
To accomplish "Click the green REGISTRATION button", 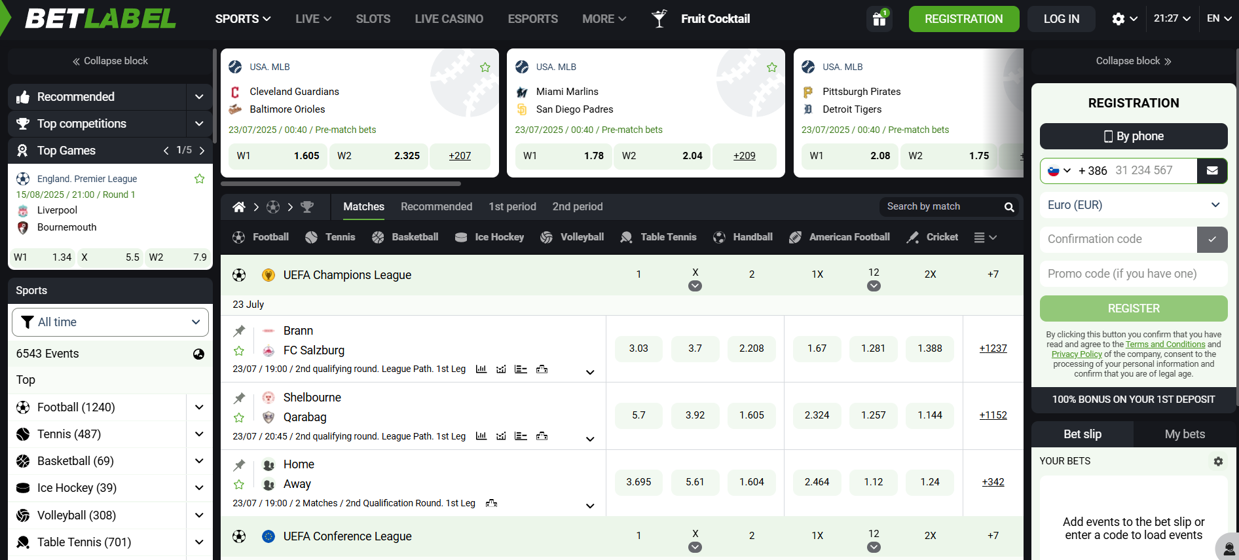I will pos(963,19).
